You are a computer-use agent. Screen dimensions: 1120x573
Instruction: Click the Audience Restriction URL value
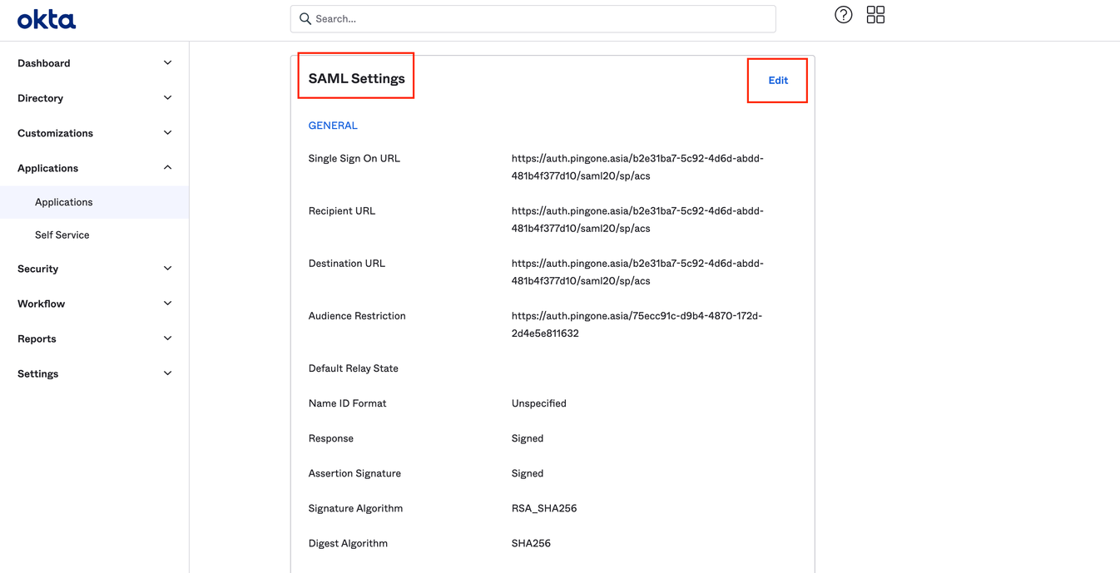(637, 324)
